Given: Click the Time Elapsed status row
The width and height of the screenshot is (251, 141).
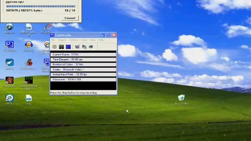Looking at the screenshot, I should coord(83,60).
